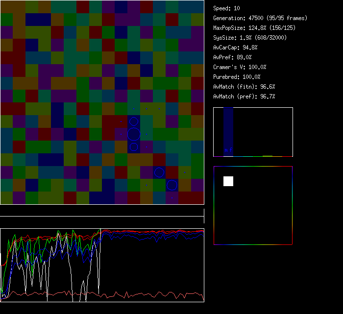
Task: Select the tall blue bar in the histogram panel
Action: click(228, 128)
